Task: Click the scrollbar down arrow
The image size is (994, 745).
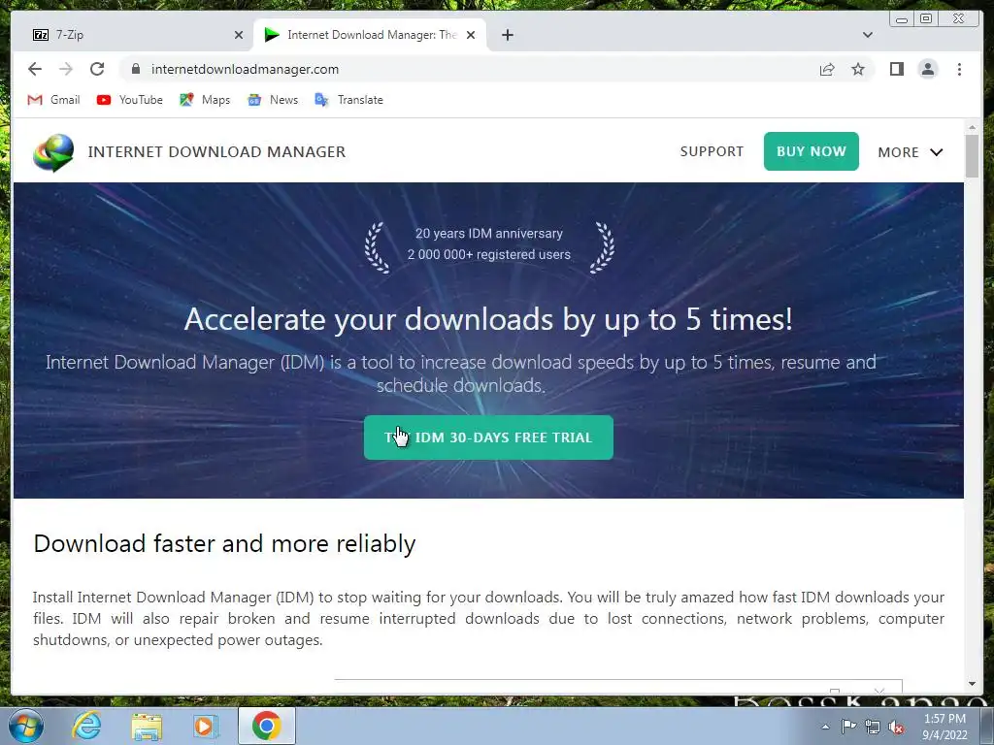Action: (x=972, y=684)
